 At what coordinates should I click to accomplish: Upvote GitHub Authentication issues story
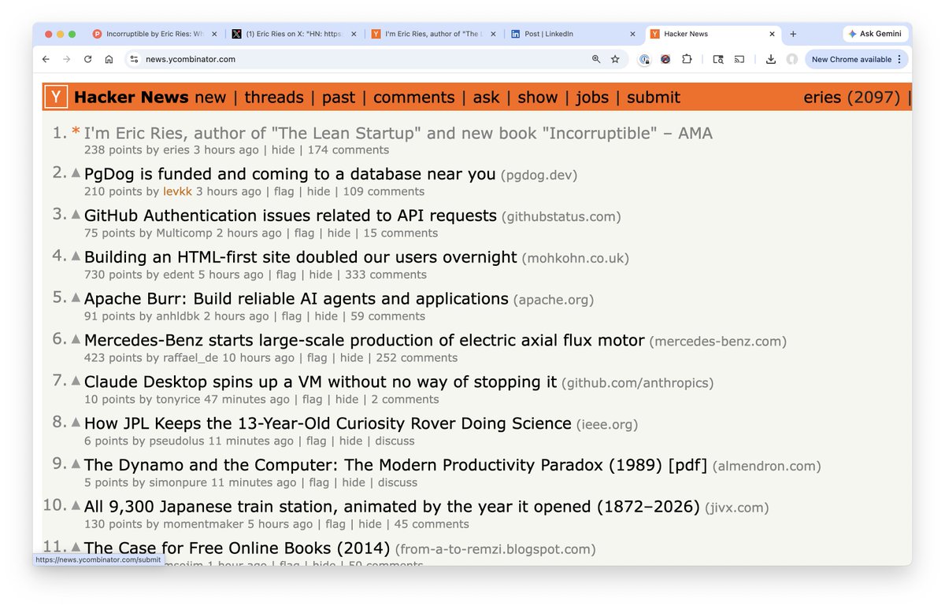click(76, 214)
